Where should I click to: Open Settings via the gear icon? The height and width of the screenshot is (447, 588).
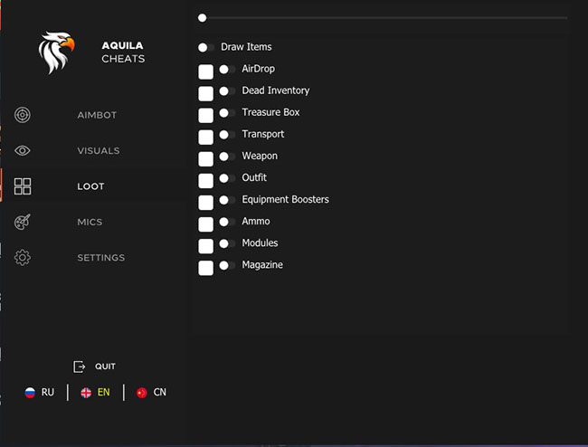[23, 258]
